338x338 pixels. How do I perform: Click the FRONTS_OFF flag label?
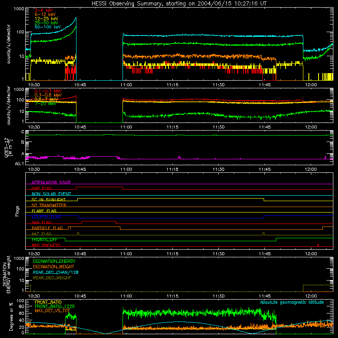(44, 240)
